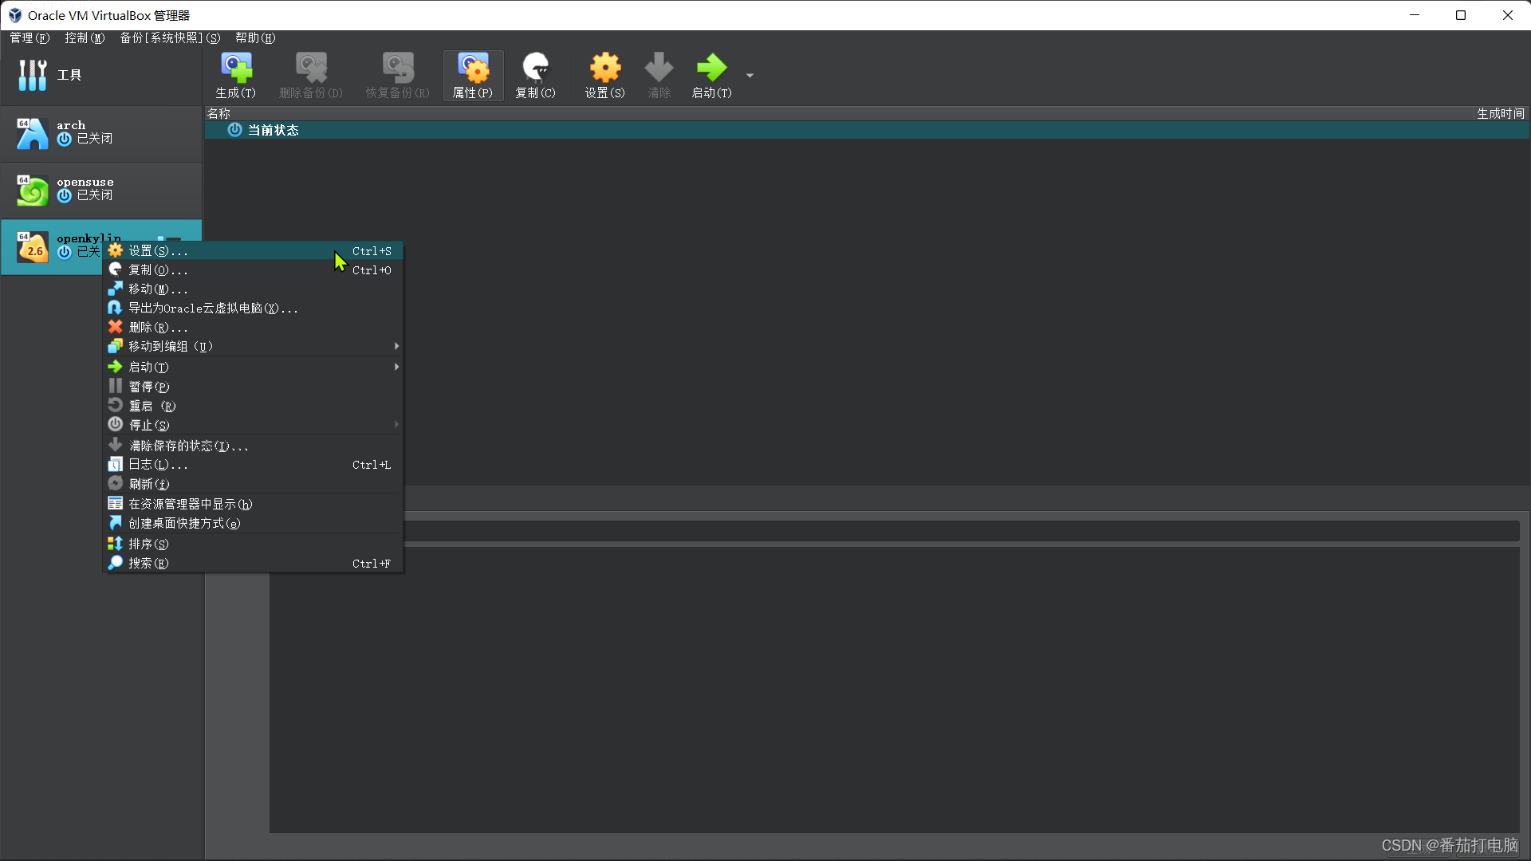Open the 管理(F) menu
1531x861 pixels.
(x=30, y=37)
